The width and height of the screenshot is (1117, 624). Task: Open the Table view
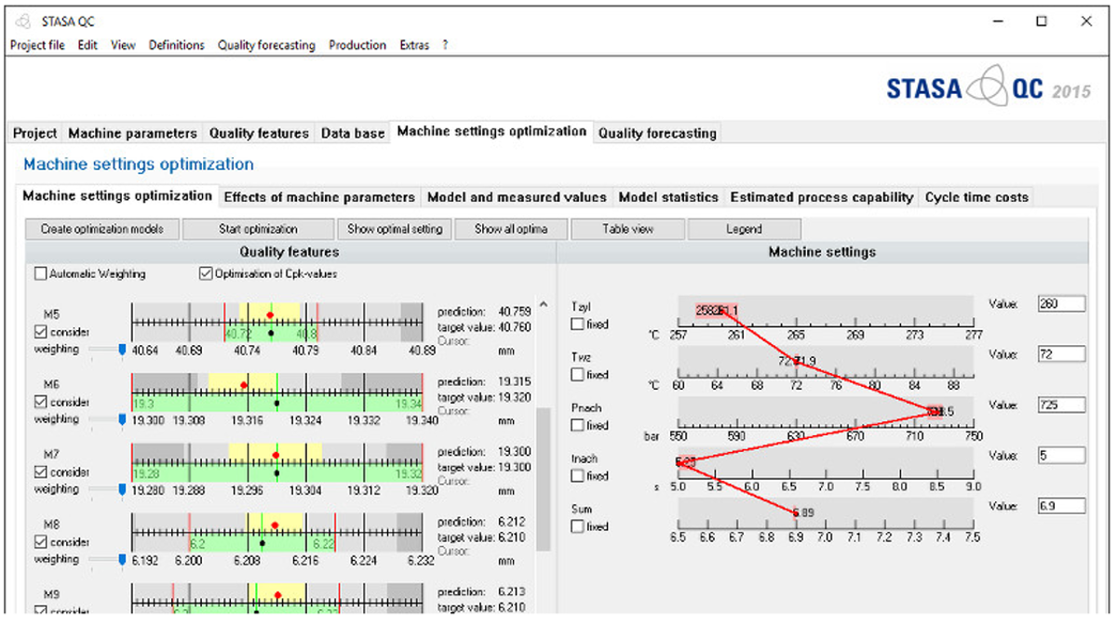click(x=627, y=229)
